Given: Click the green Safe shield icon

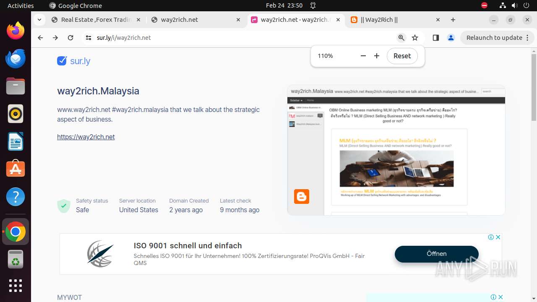Looking at the screenshot, I should click(64, 206).
